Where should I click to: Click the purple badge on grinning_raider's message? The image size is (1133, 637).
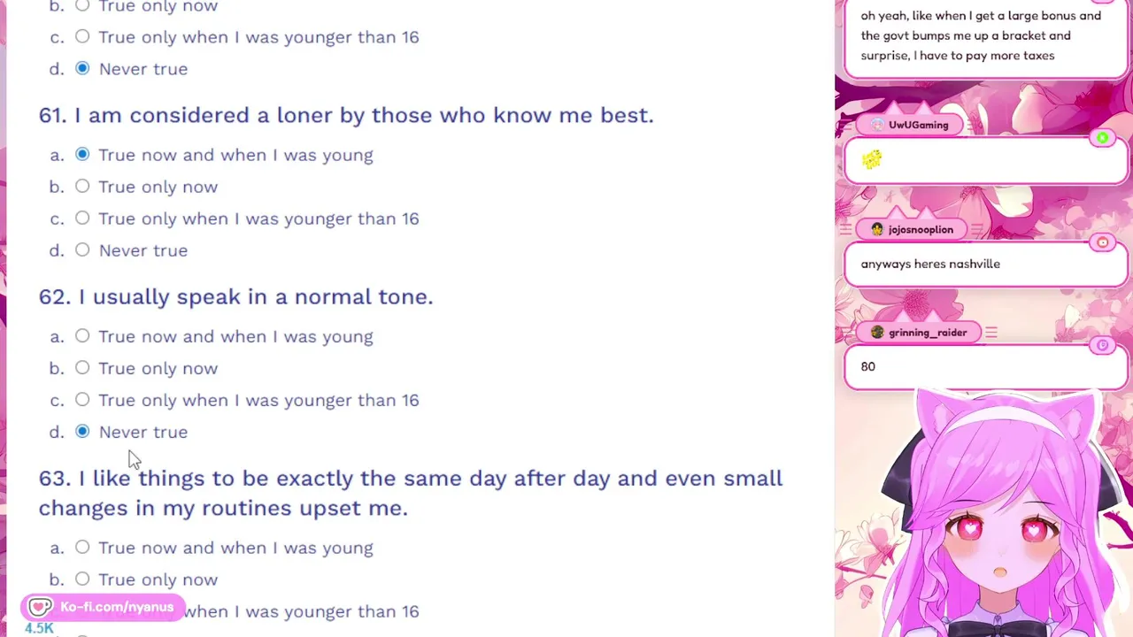(x=1102, y=346)
